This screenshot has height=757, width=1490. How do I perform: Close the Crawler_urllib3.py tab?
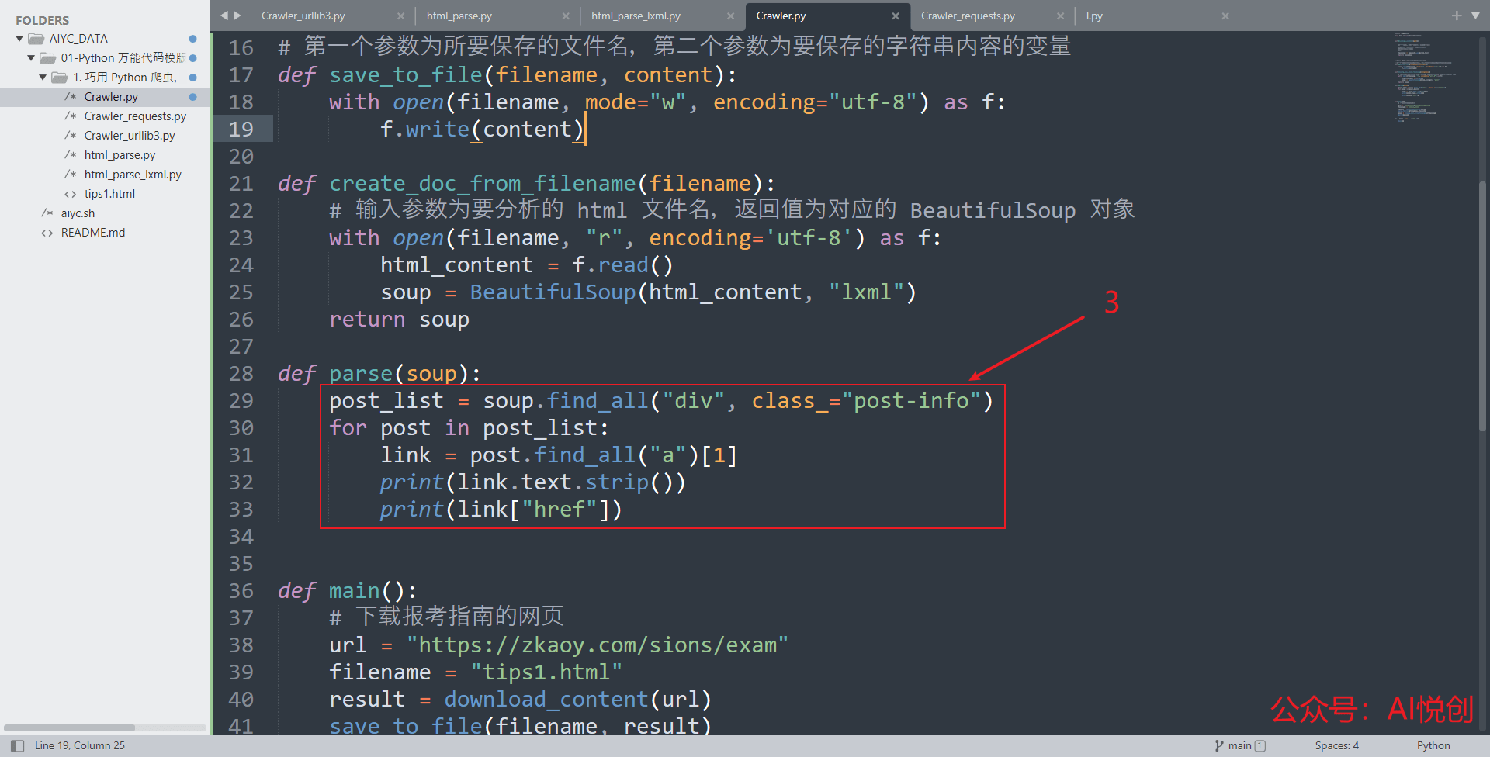[x=400, y=16]
